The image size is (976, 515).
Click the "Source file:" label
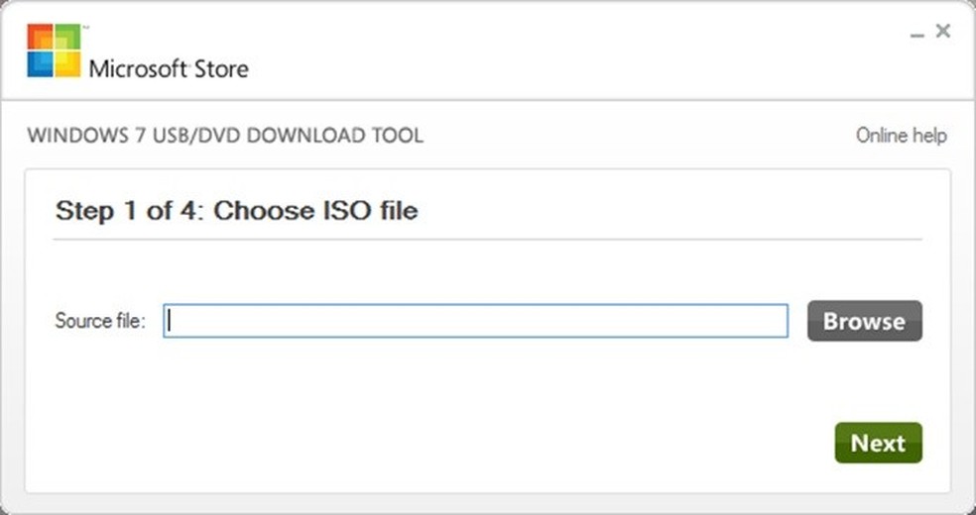click(x=100, y=321)
